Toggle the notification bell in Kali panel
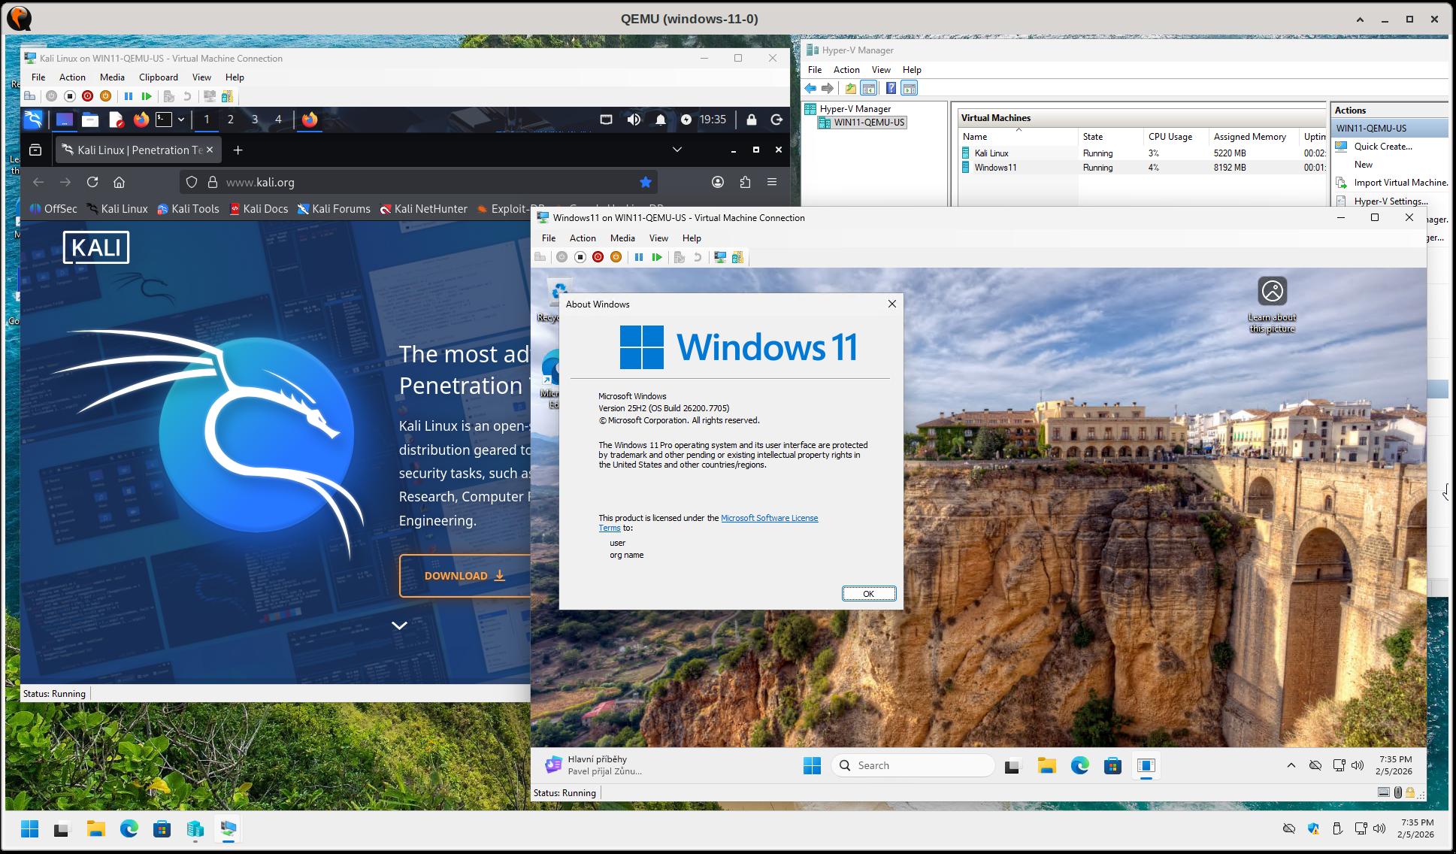 [x=660, y=119]
